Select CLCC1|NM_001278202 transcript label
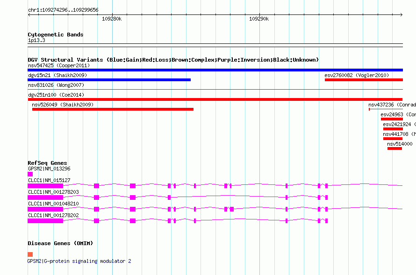The width and height of the screenshot is (416, 275). point(53,215)
